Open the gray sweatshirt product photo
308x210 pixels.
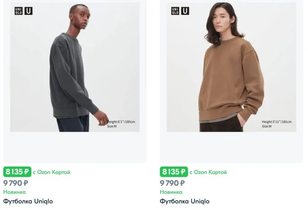point(75,67)
